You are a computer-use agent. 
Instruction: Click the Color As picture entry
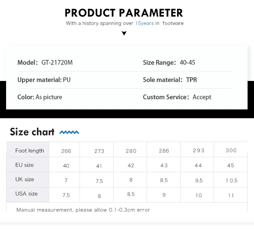pyautogui.click(x=40, y=97)
